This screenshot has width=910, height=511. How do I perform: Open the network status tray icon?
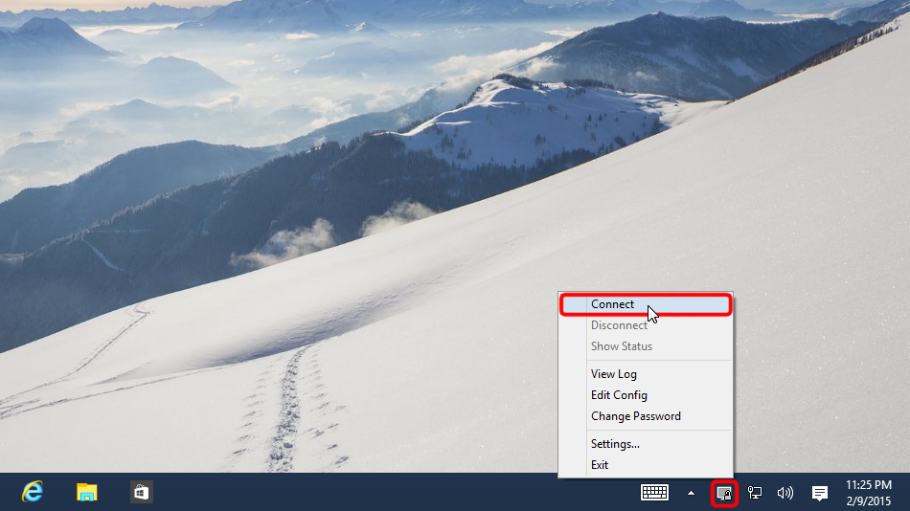click(755, 493)
